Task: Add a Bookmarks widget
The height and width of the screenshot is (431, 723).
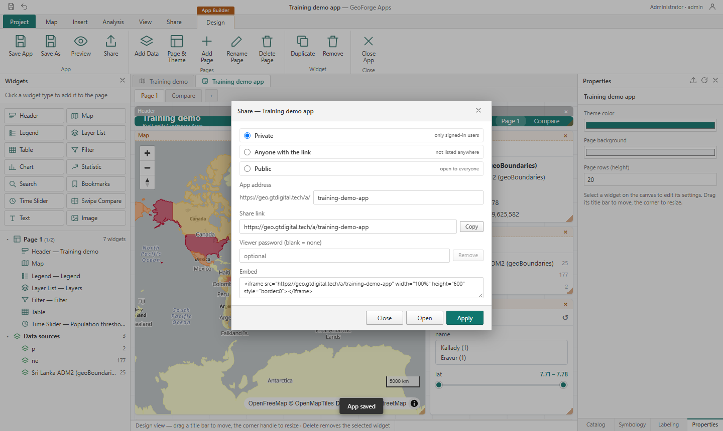Action: point(96,184)
